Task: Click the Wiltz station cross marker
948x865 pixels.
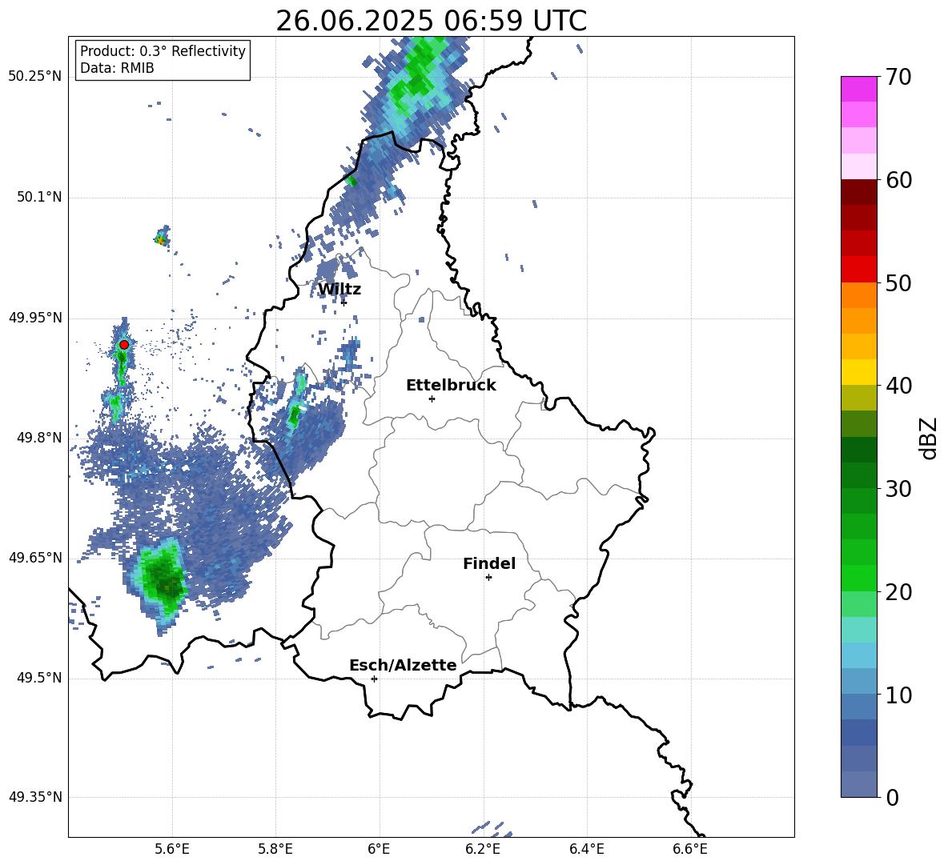Action: tap(344, 302)
